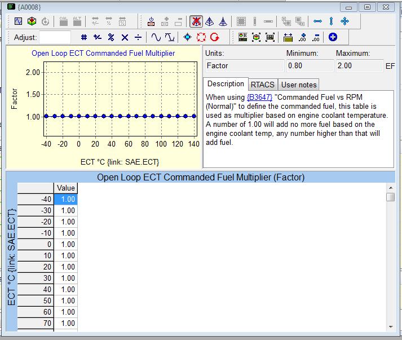Screen dimensions: 402x340
Task: Click the select row icon
Action: tap(268, 21)
